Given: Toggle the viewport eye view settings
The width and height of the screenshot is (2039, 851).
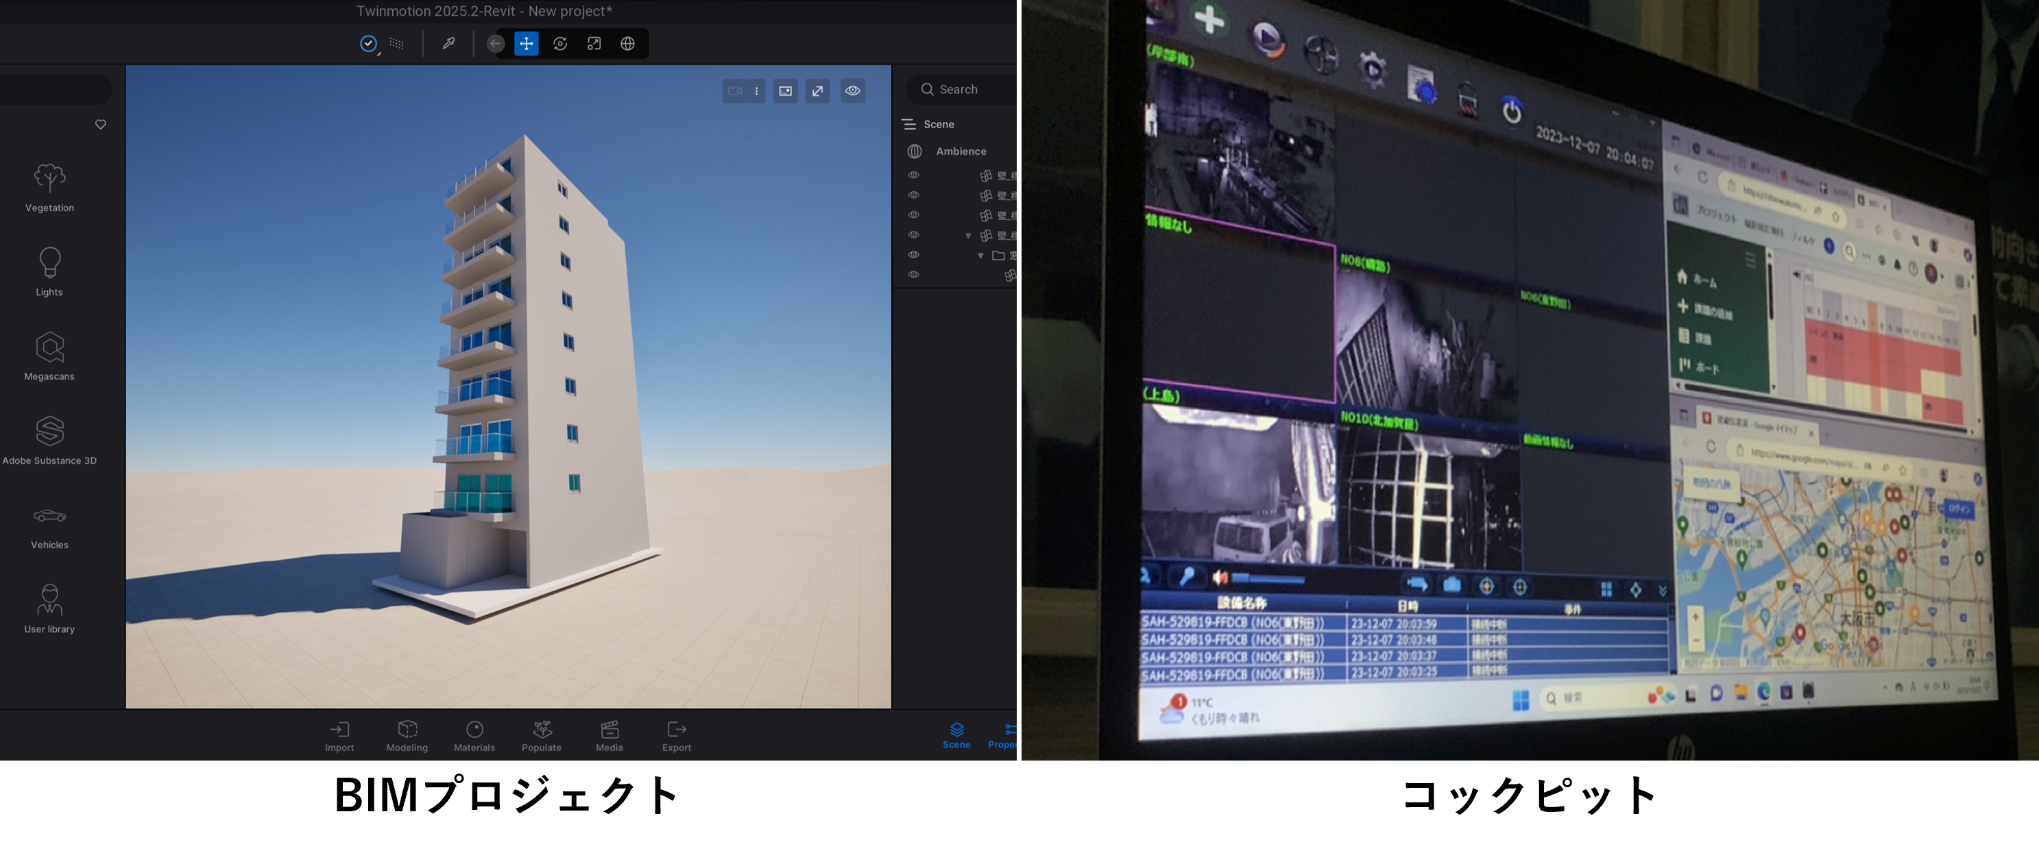Looking at the screenshot, I should coord(852,91).
